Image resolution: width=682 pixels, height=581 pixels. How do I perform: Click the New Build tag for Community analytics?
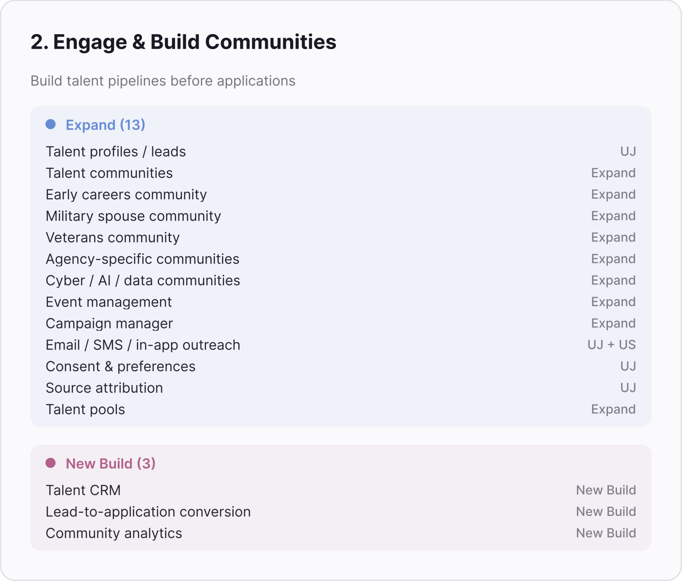[606, 533]
